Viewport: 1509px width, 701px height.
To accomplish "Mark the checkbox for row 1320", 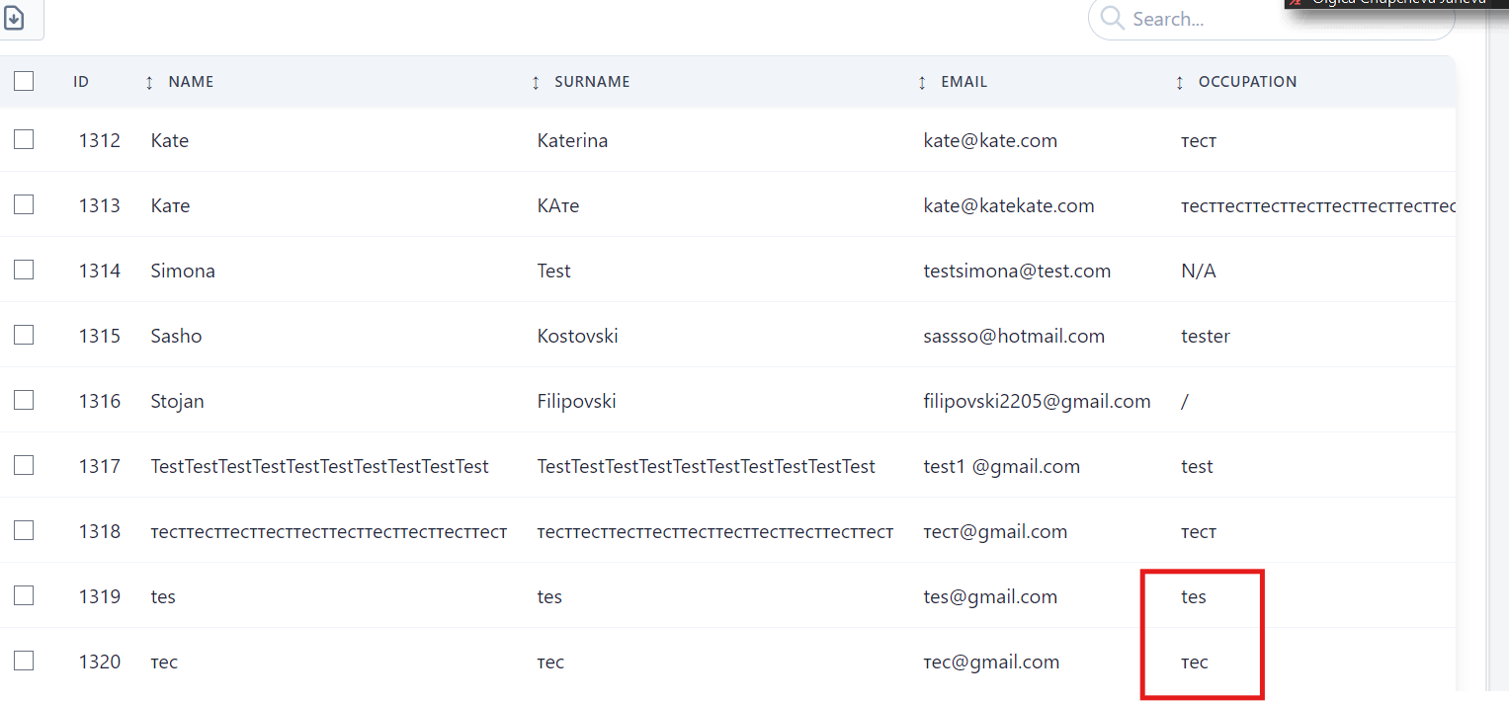I will [x=24, y=661].
